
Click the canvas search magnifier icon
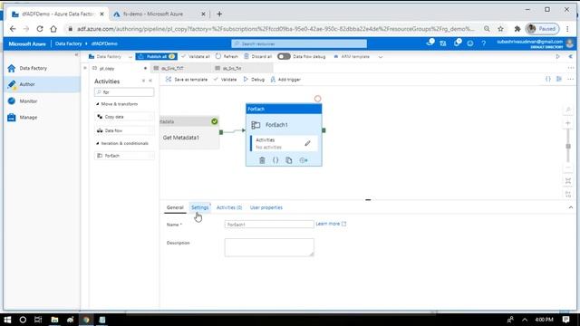pos(568,110)
